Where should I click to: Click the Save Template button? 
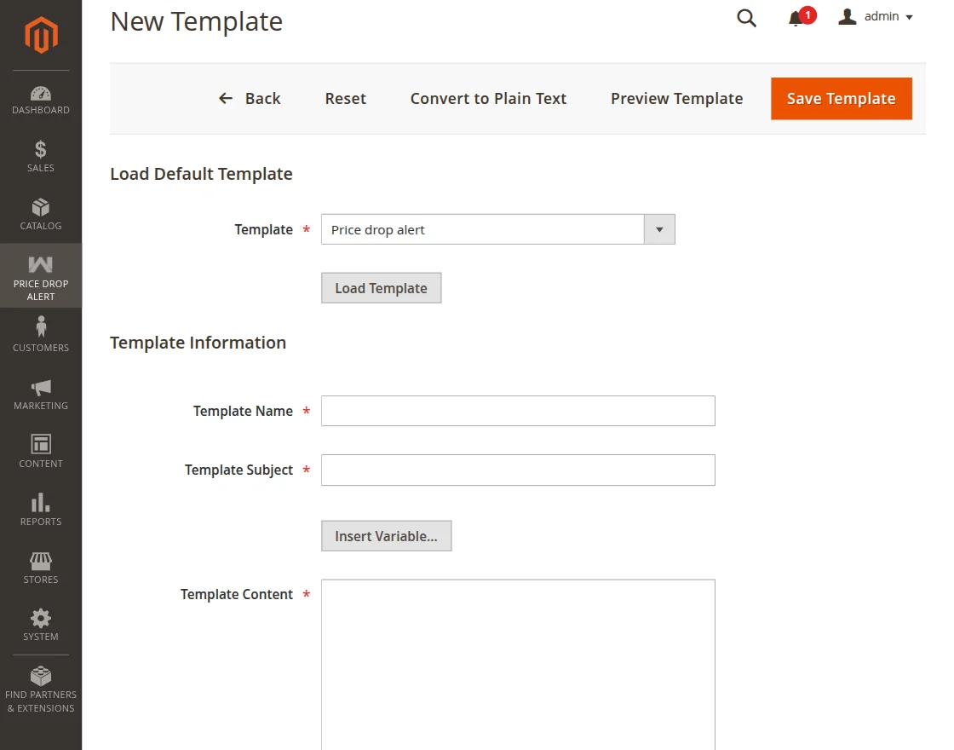(x=841, y=99)
